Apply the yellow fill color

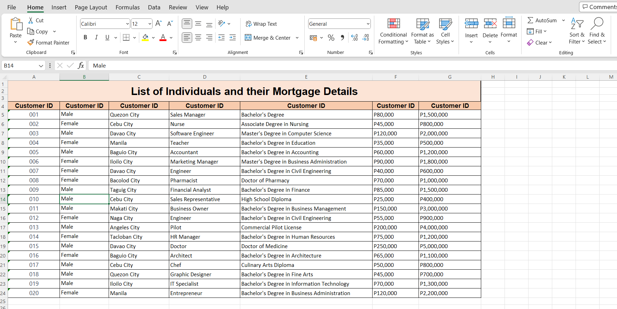pyautogui.click(x=146, y=38)
